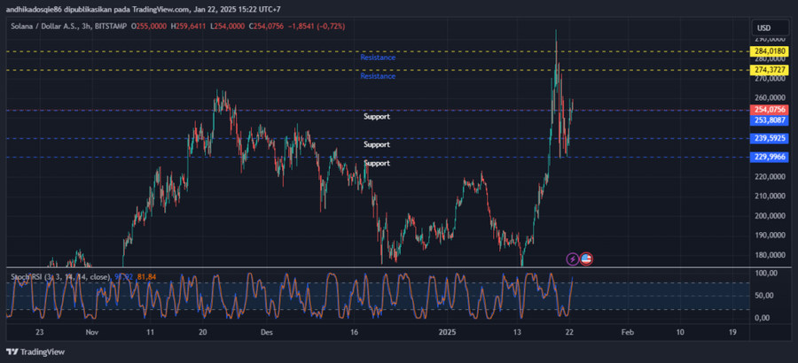The width and height of the screenshot is (798, 363).
Task: Click the Nov label on time axis
Action: 91,332
